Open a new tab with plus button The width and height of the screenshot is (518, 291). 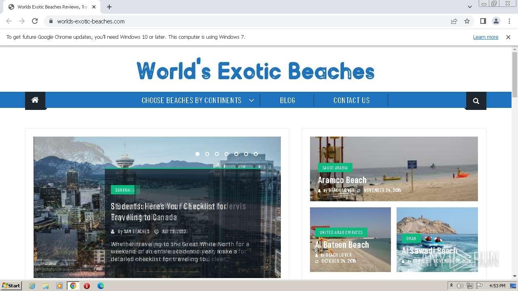(x=109, y=7)
